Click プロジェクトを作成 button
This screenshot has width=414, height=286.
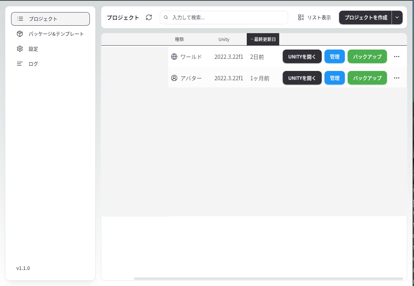point(366,17)
